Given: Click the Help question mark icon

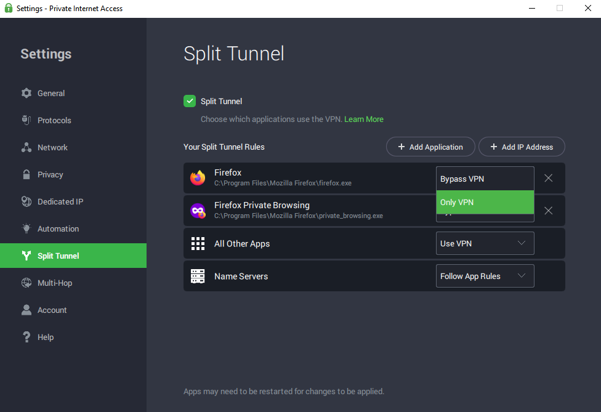Looking at the screenshot, I should pyautogui.click(x=26, y=337).
